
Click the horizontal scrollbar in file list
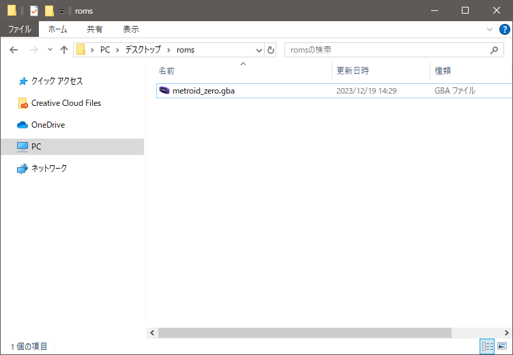(304, 332)
